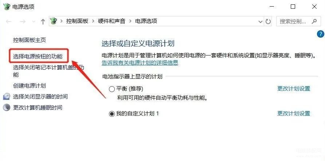Click the 搜索控制面板 search field
The image size is (325, 161).
[297, 21]
